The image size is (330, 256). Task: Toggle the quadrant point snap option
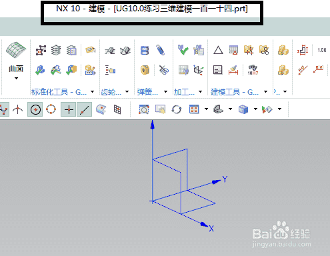pyautogui.click(x=51, y=109)
